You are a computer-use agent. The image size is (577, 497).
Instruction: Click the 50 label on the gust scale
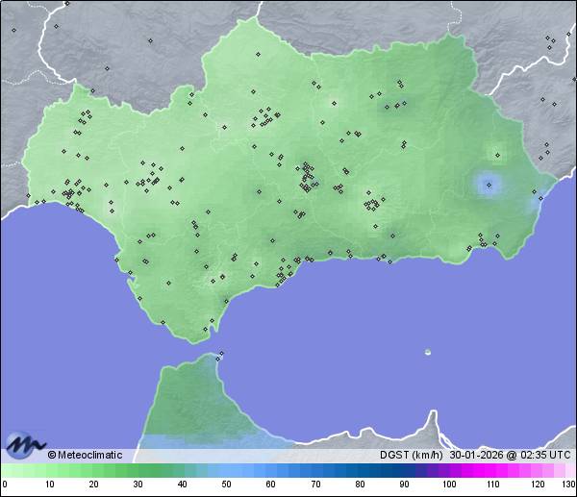(227, 485)
